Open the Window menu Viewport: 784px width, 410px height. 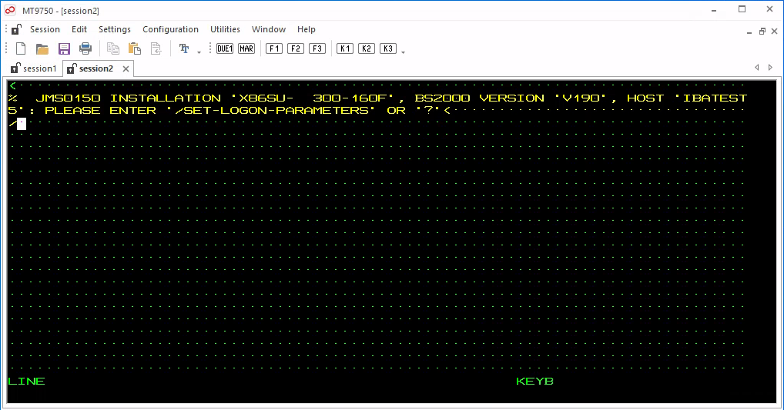(x=269, y=29)
